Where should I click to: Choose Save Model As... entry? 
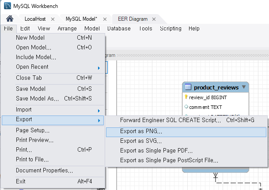pos(53,98)
